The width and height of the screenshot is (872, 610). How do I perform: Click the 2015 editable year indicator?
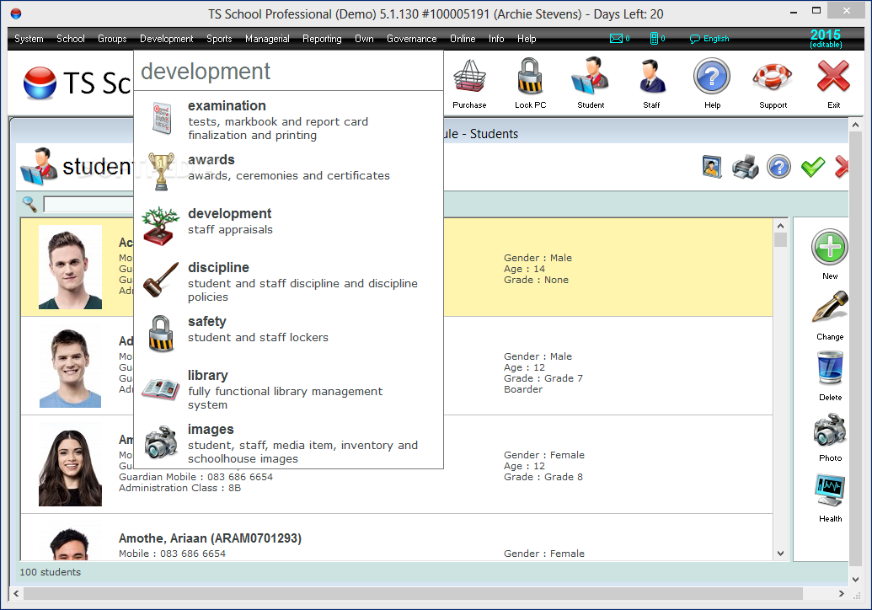[x=826, y=39]
